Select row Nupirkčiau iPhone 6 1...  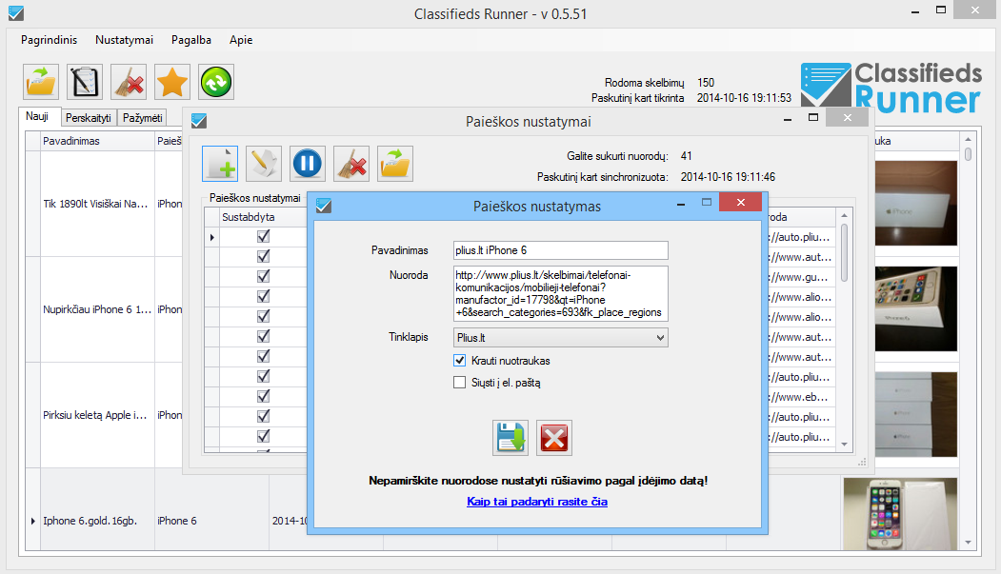click(96, 309)
